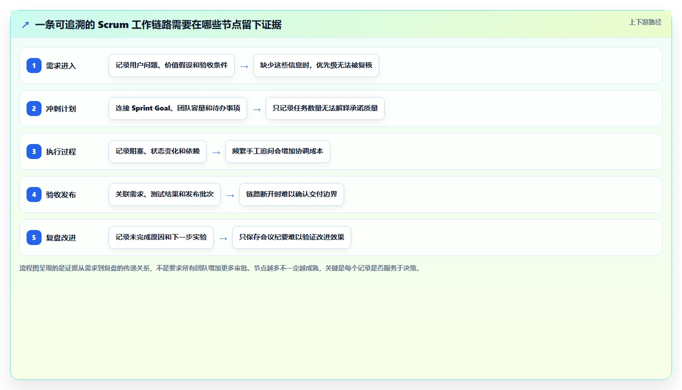Viewport: 682px width, 390px height.
Task: Select the step 3 number badge
Action: (x=34, y=151)
